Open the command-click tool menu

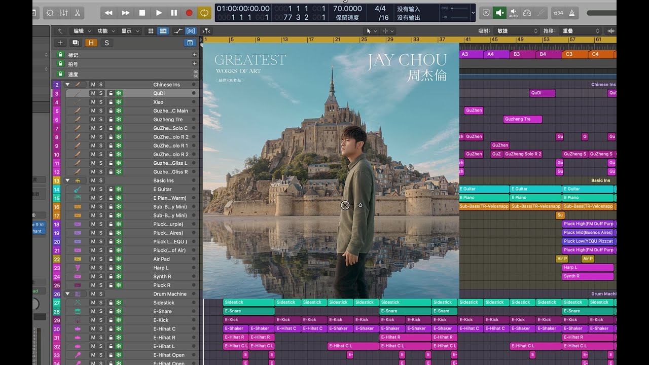point(388,31)
